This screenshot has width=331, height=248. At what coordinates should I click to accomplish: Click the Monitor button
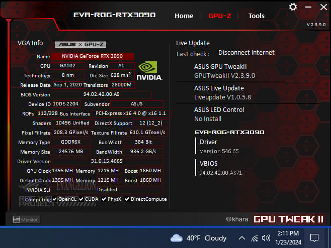coord(26,219)
